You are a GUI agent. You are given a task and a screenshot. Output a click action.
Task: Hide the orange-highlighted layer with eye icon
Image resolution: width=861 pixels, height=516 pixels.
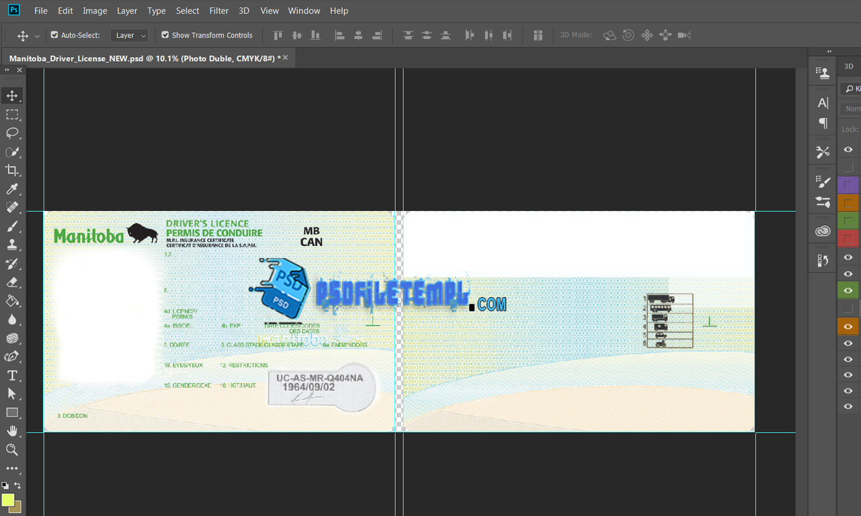coord(848,326)
